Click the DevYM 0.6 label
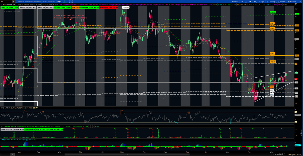 (x=49, y=7)
